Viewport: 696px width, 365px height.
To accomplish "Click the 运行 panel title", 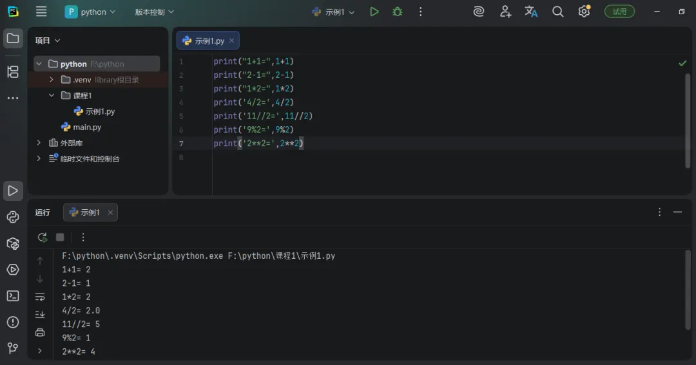I will coord(43,212).
